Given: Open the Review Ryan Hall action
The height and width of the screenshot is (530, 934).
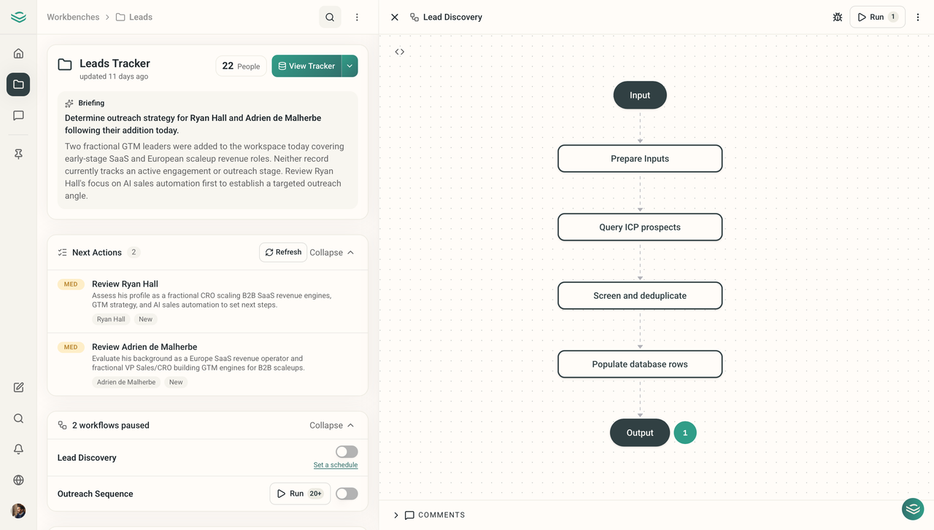Looking at the screenshot, I should coord(207,301).
